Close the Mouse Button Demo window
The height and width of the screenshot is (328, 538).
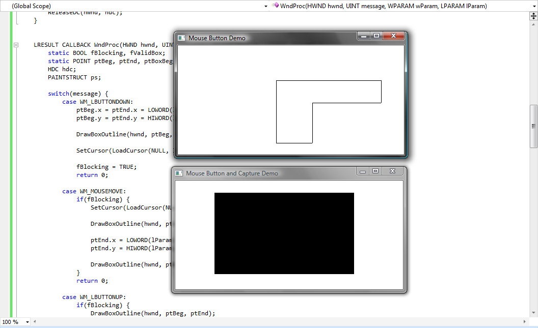(393, 36)
